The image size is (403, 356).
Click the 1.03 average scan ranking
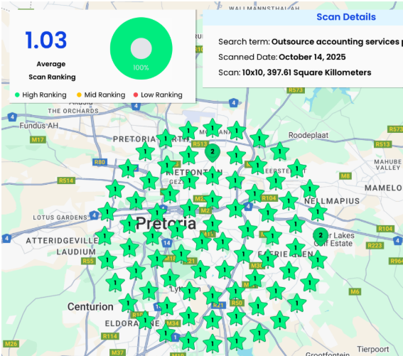click(x=46, y=40)
